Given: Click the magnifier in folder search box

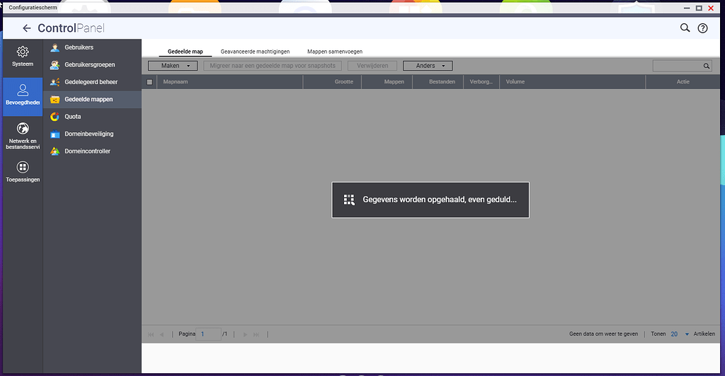Looking at the screenshot, I should [706, 66].
